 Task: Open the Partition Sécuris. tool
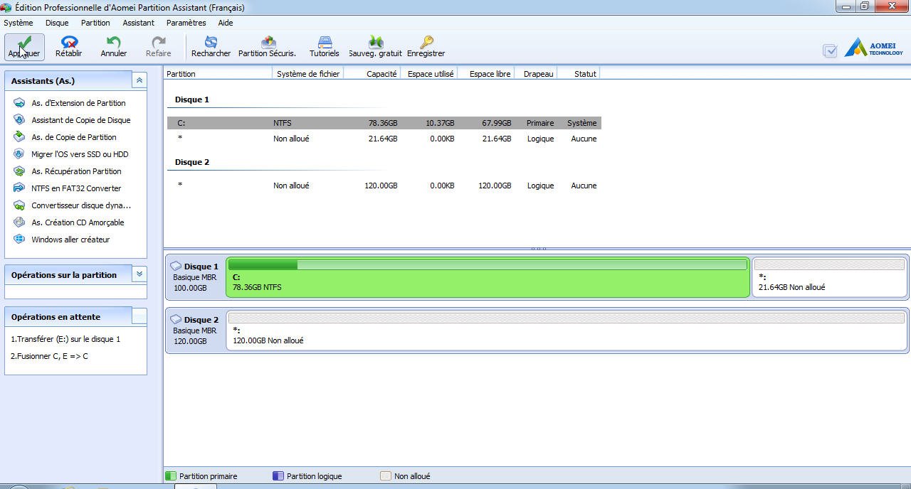click(x=268, y=47)
